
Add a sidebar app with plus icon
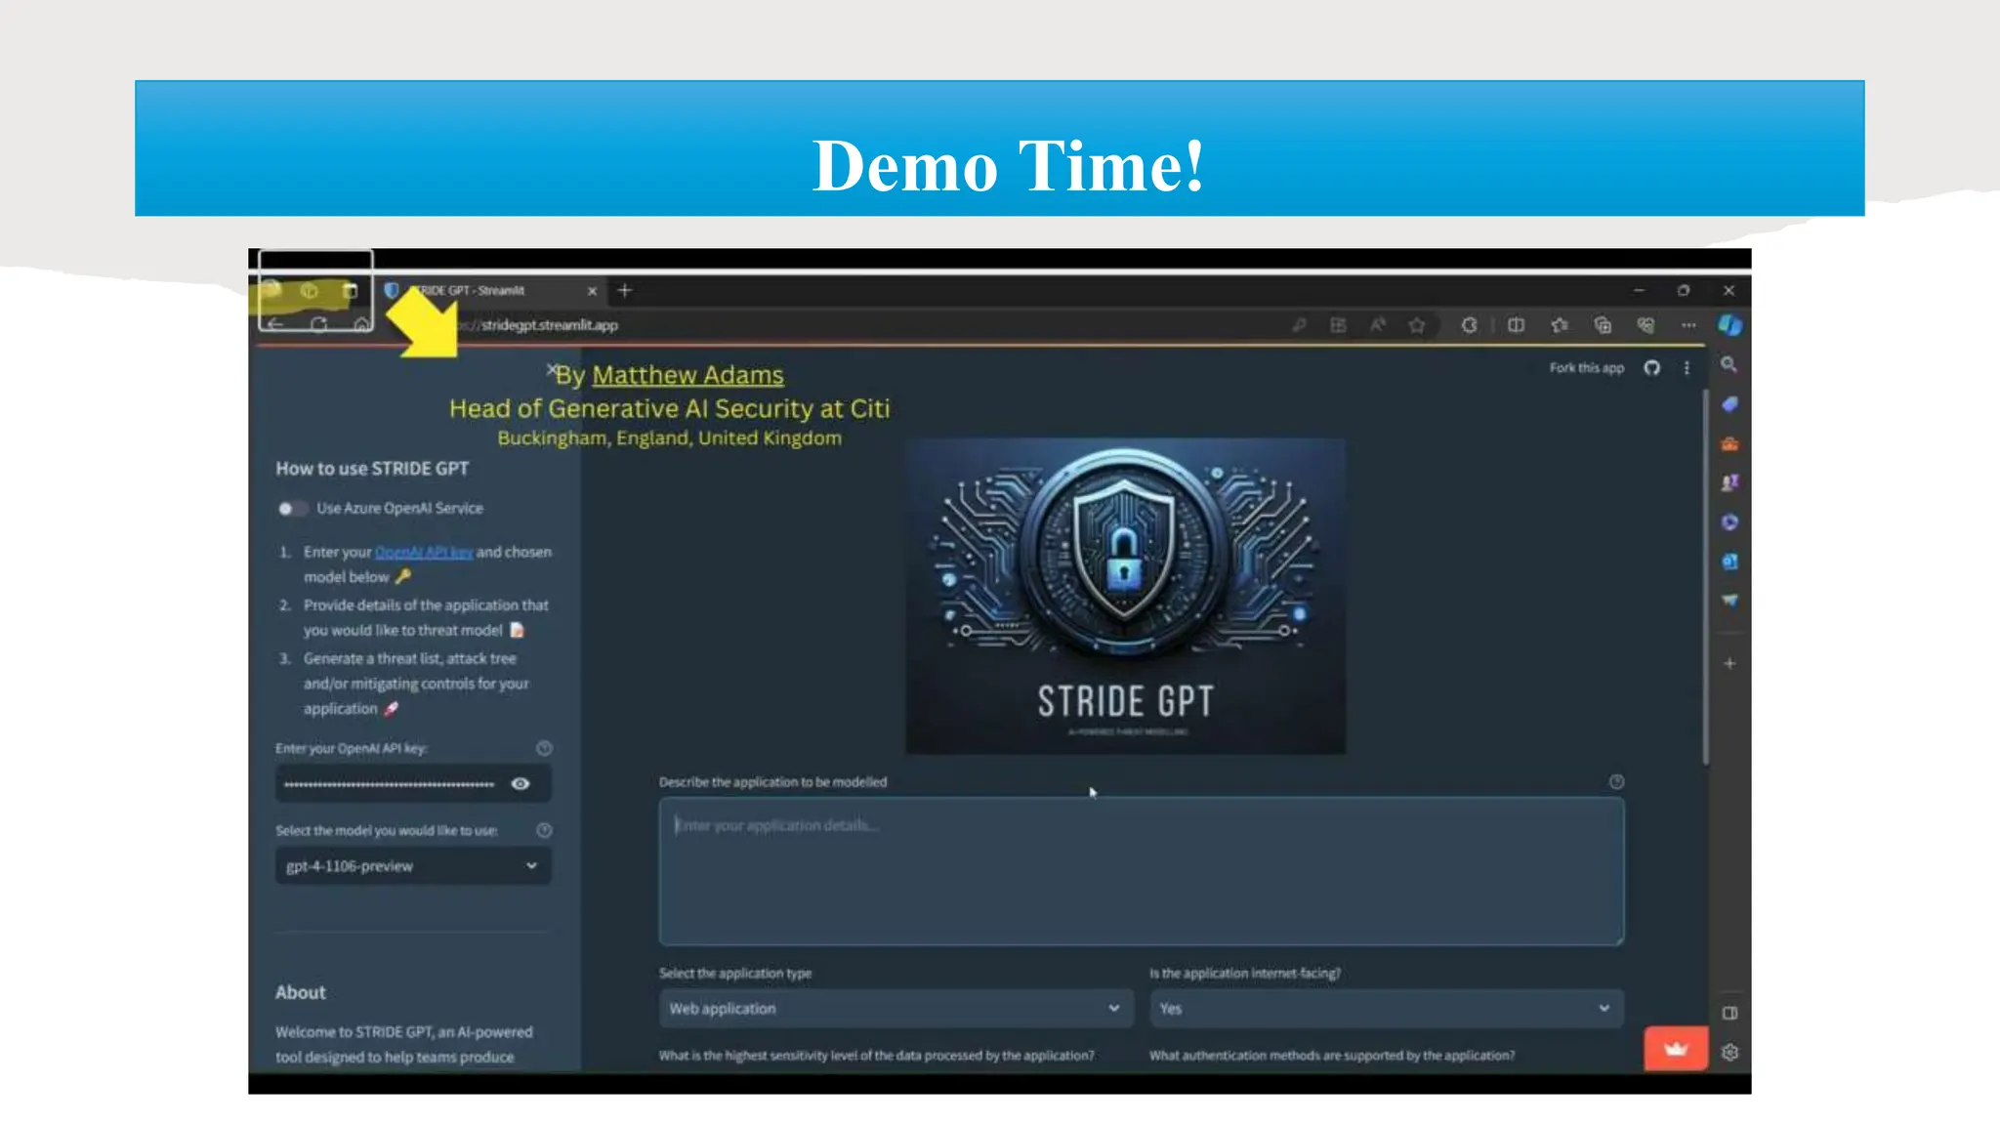pyautogui.click(x=1729, y=663)
